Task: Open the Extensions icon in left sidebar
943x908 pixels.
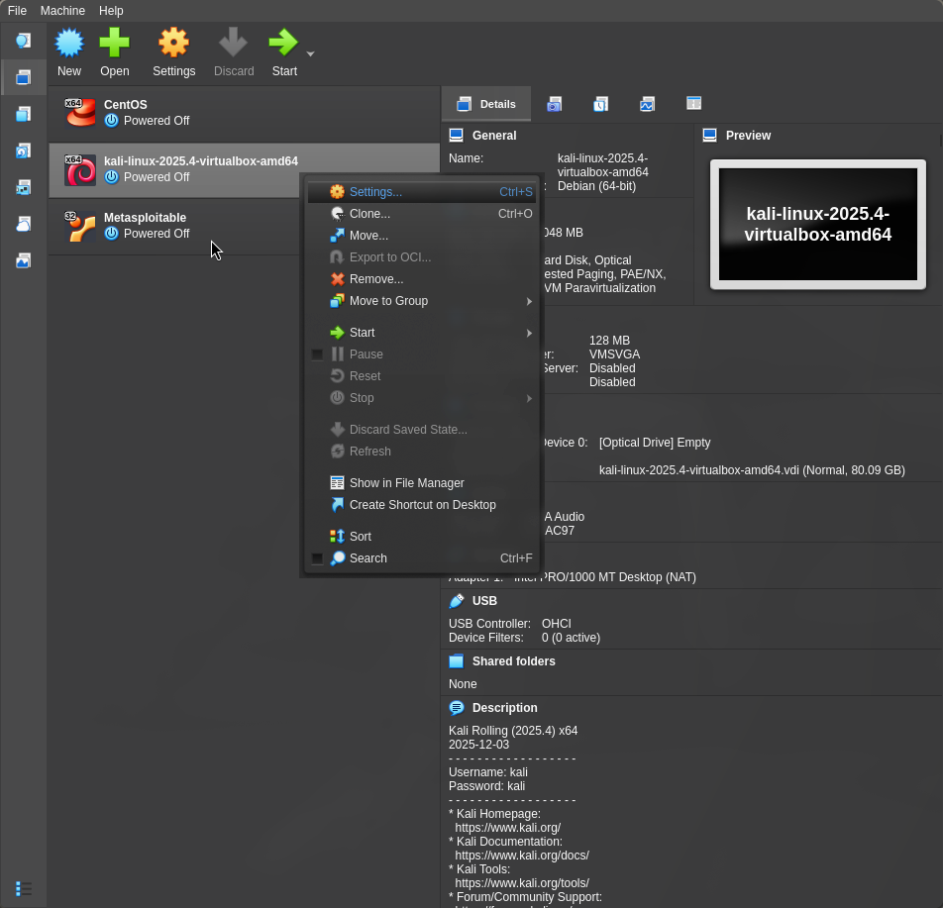Action: 24,114
